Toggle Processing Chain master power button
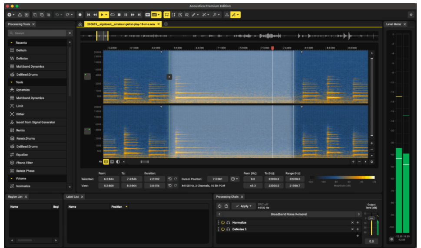 coord(219,206)
